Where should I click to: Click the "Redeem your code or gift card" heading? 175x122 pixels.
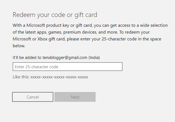point(55,15)
